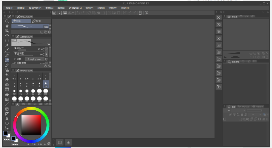This screenshot has width=272, height=148.
Task: Select the 粉彩 sub tool group tab
Action: 41,21
